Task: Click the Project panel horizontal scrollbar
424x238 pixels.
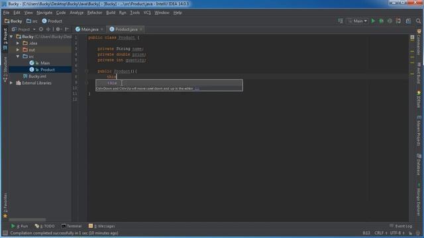Action: coord(27,219)
